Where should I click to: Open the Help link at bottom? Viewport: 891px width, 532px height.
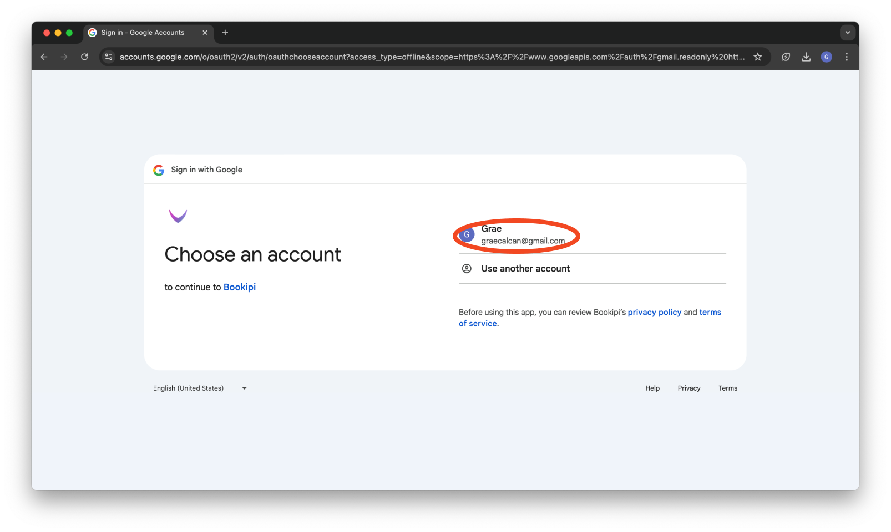tap(652, 388)
